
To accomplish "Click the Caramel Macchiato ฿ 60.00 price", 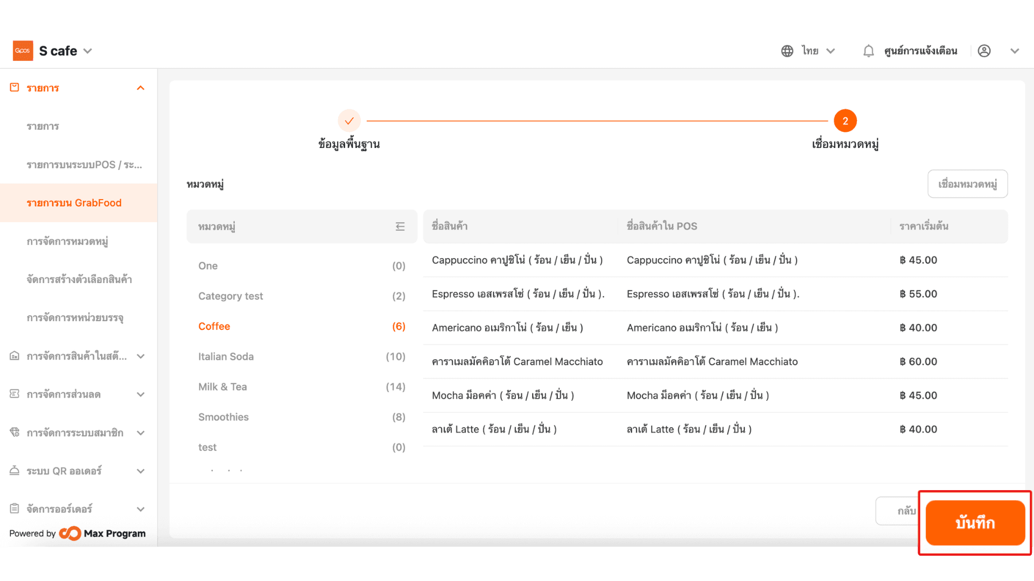I will tap(918, 362).
